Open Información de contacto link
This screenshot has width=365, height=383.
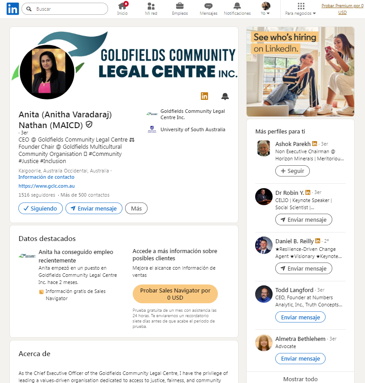click(47, 177)
